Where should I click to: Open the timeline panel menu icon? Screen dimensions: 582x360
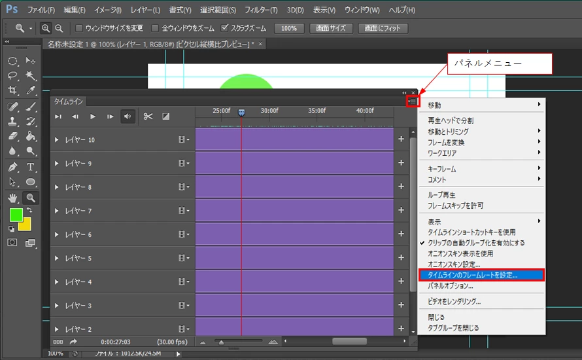(x=413, y=101)
